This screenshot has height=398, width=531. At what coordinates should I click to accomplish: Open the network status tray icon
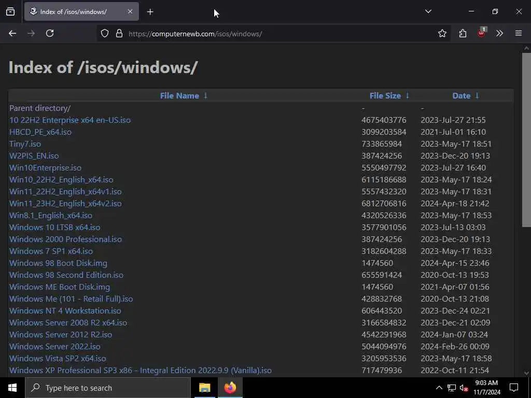point(452,388)
